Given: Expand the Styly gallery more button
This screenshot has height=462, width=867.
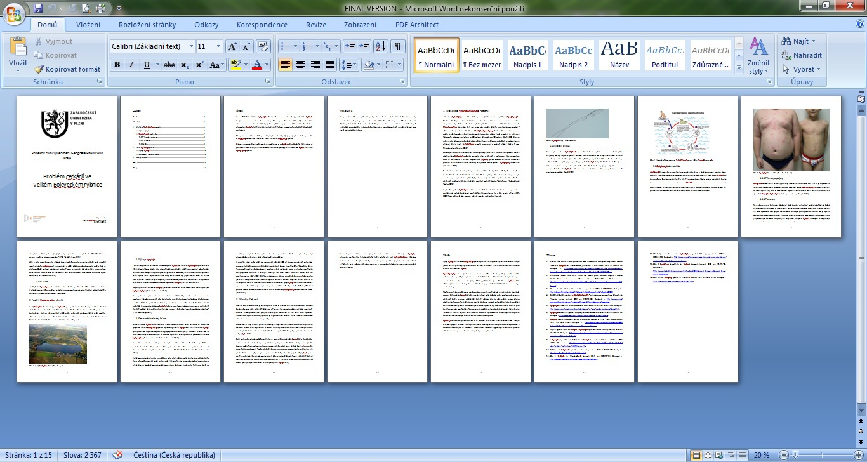Looking at the screenshot, I should [x=738, y=67].
